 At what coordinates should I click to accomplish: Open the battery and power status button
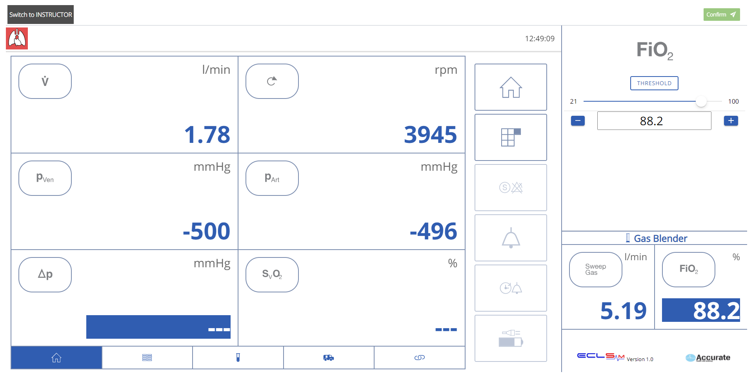coord(510,338)
